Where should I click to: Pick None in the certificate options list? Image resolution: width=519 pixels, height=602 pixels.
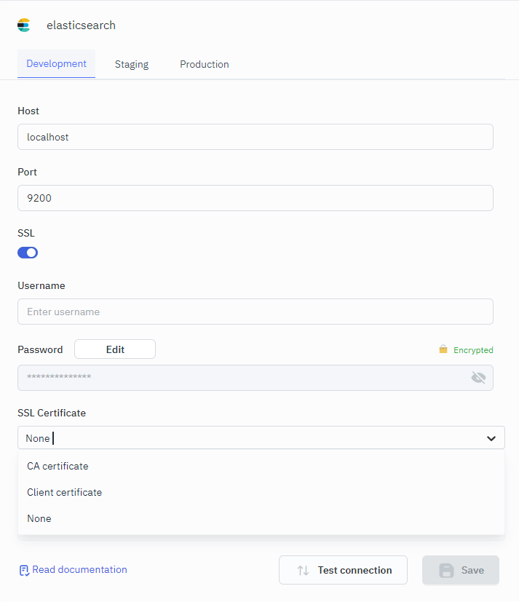click(x=39, y=518)
